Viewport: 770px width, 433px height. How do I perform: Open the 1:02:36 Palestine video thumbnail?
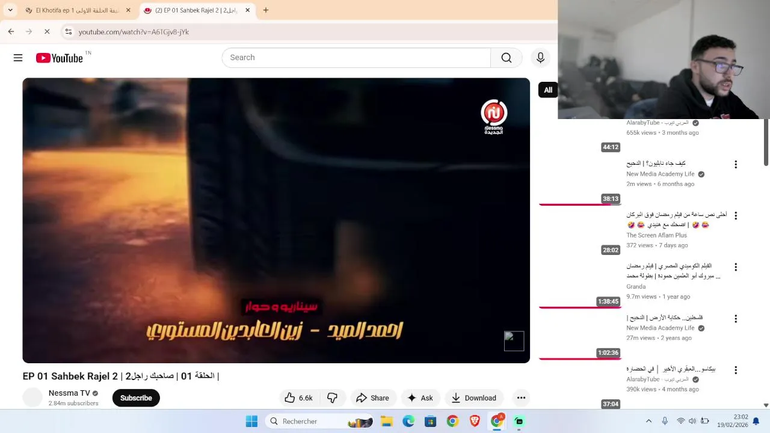pos(580,335)
